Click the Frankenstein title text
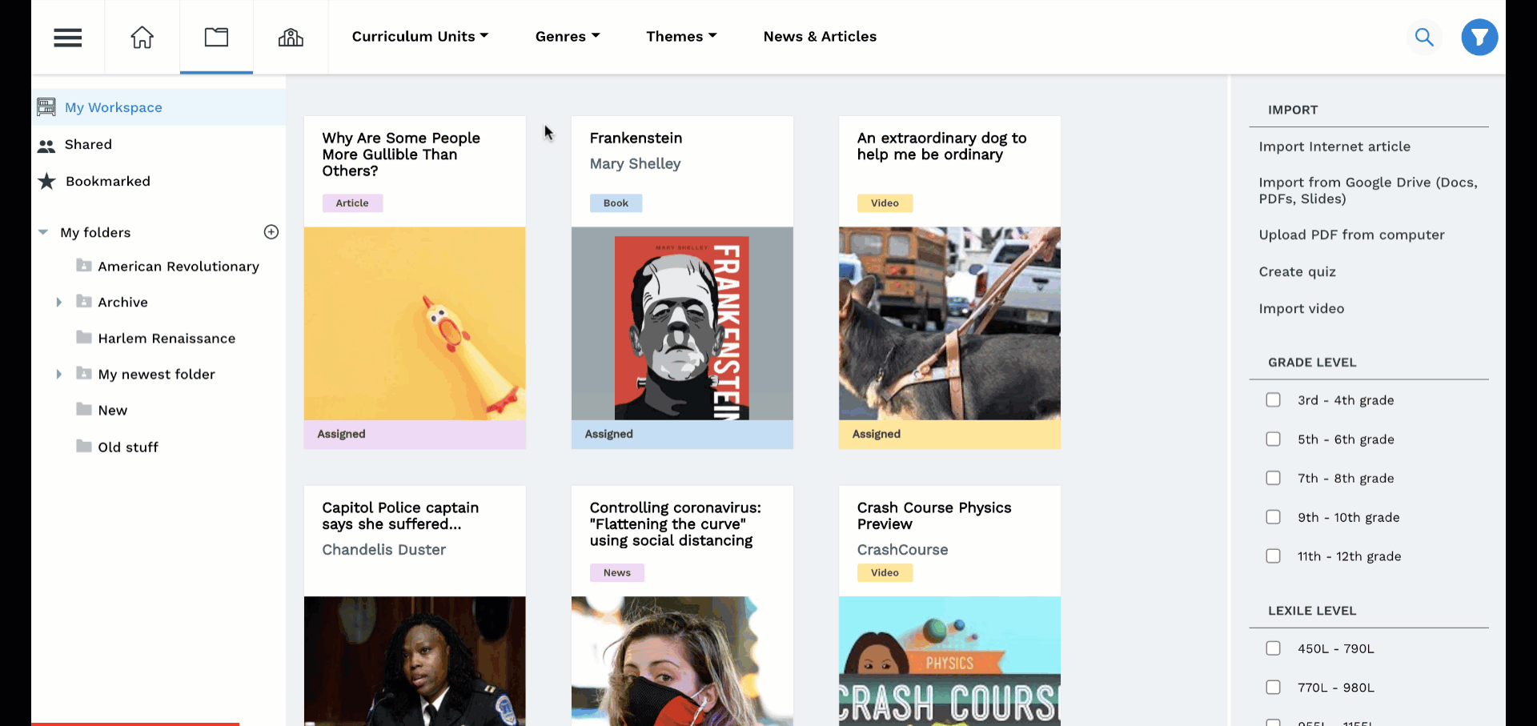 tap(636, 138)
